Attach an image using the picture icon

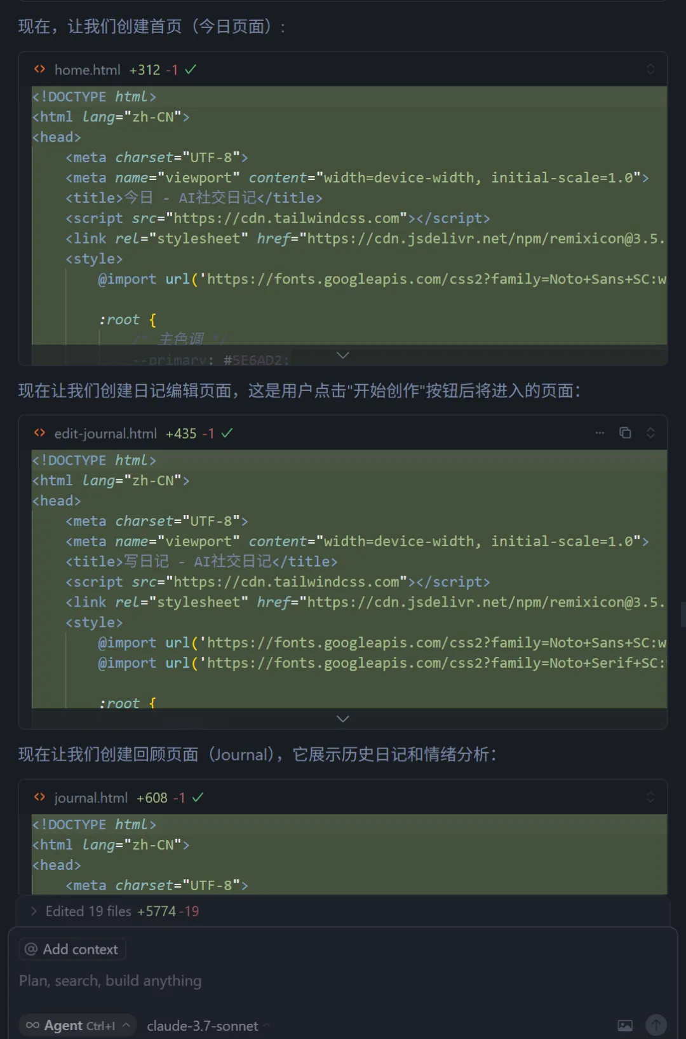pyautogui.click(x=625, y=1026)
